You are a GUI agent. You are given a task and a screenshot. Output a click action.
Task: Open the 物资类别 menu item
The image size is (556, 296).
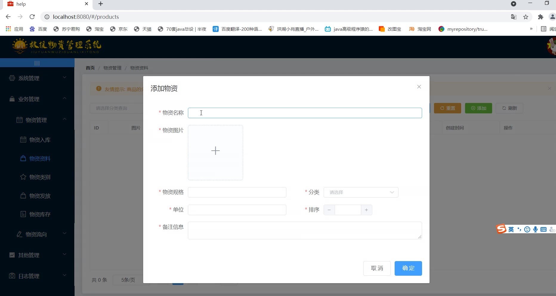[x=37, y=177]
